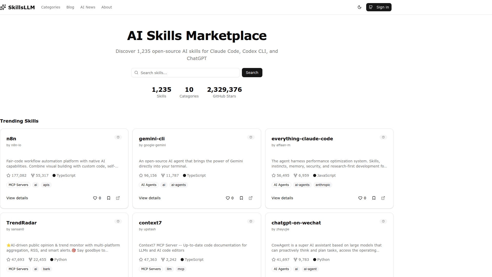The image size is (492, 277).
Task: Open the AI News page
Action: point(88,7)
